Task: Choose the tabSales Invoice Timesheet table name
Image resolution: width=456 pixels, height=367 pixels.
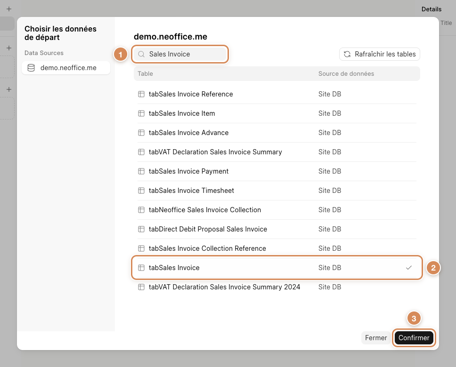Action: tap(191, 191)
